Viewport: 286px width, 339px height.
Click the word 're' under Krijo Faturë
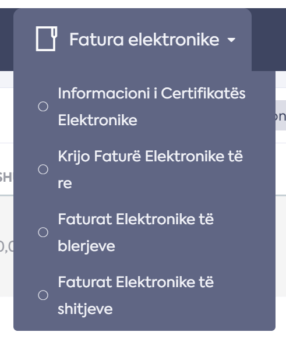pos(65,183)
